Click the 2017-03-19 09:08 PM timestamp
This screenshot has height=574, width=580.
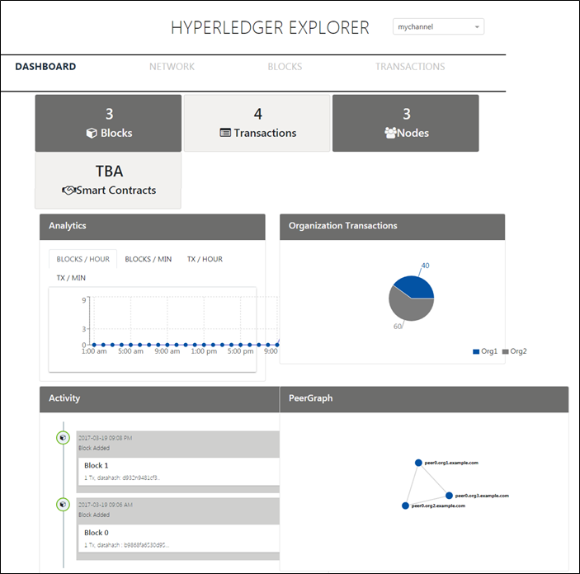pos(105,438)
